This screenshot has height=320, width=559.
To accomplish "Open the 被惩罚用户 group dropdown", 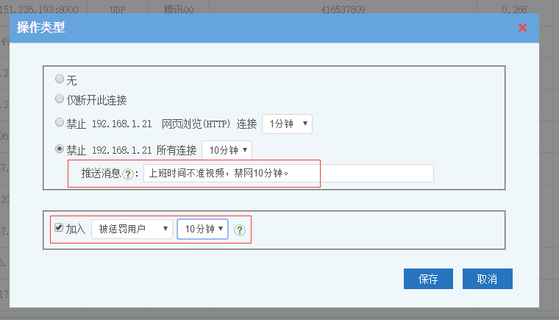I will point(132,230).
